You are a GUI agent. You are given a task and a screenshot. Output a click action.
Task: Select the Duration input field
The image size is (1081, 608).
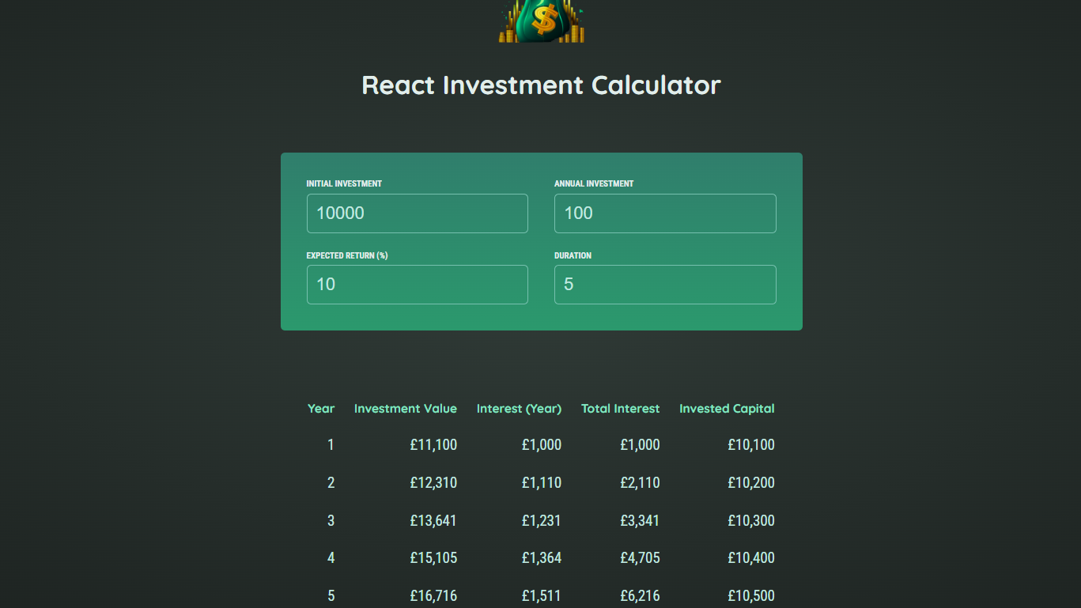tap(664, 285)
